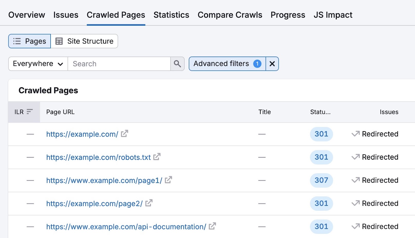Click the api-documentation page URL link
Viewport: 415px width, 238px height.
coord(125,226)
